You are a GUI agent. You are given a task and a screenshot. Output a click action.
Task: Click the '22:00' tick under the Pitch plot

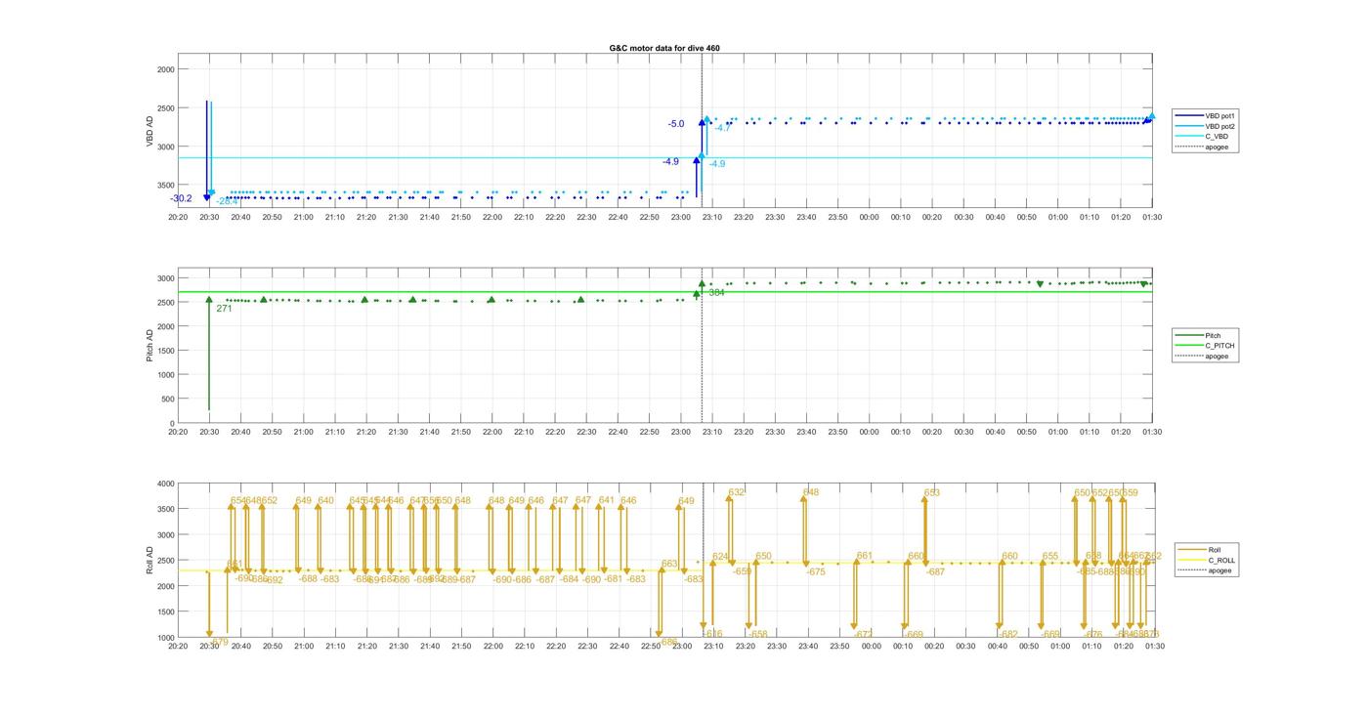click(492, 432)
